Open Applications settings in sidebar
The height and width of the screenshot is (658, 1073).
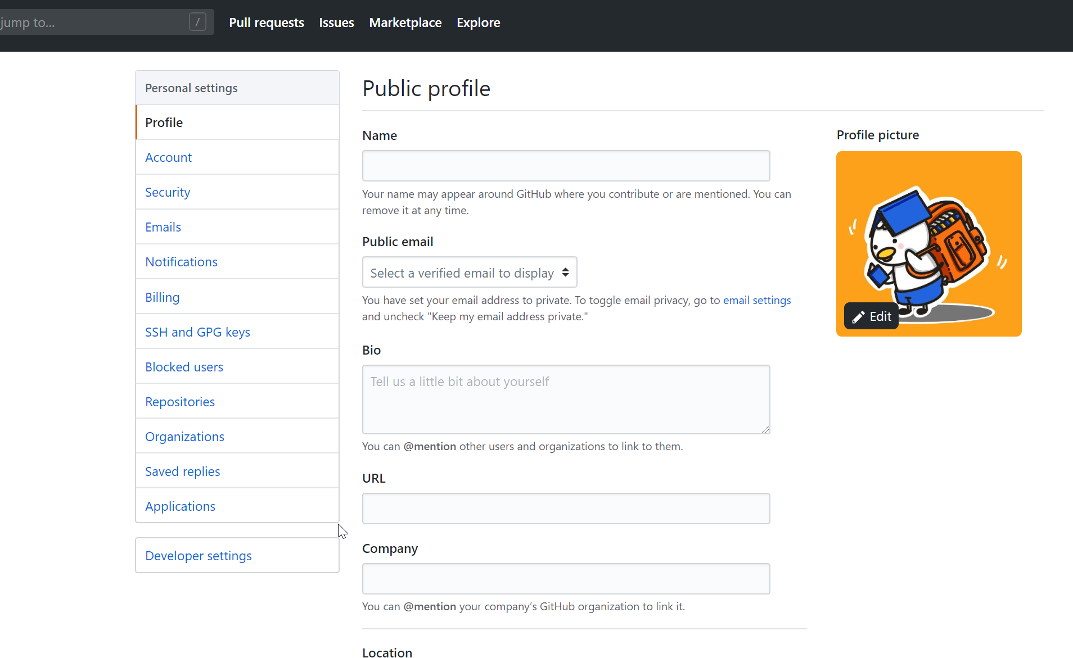[x=237, y=506]
